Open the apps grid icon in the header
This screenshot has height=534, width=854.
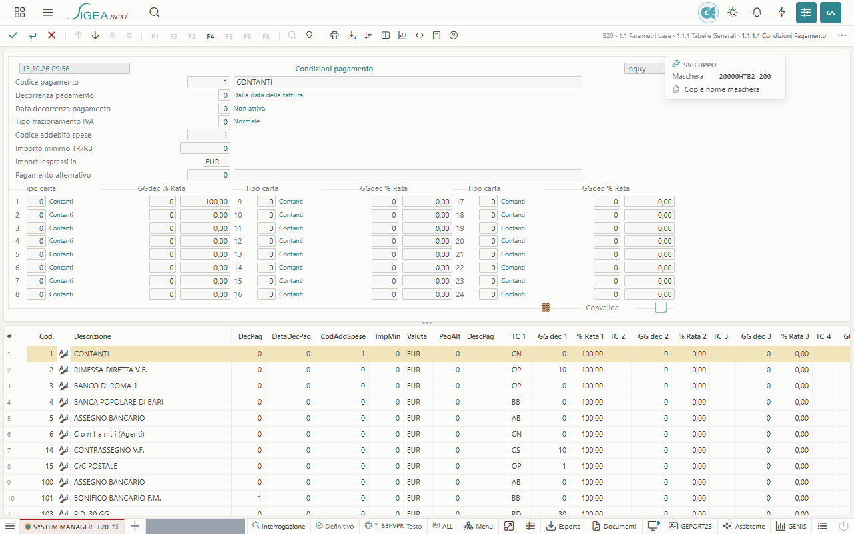click(x=19, y=13)
